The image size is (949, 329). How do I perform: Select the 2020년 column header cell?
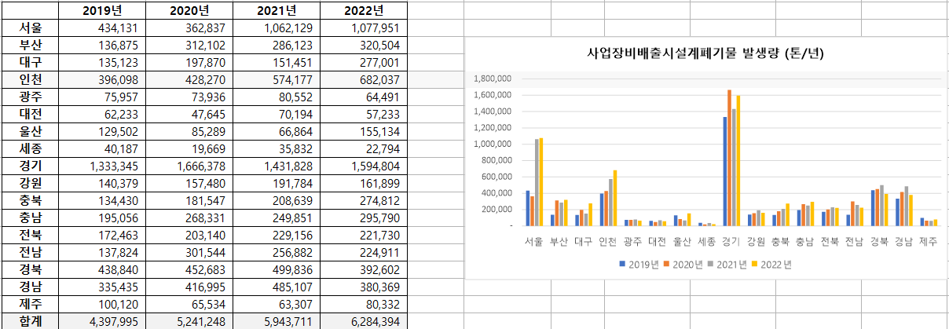189,10
